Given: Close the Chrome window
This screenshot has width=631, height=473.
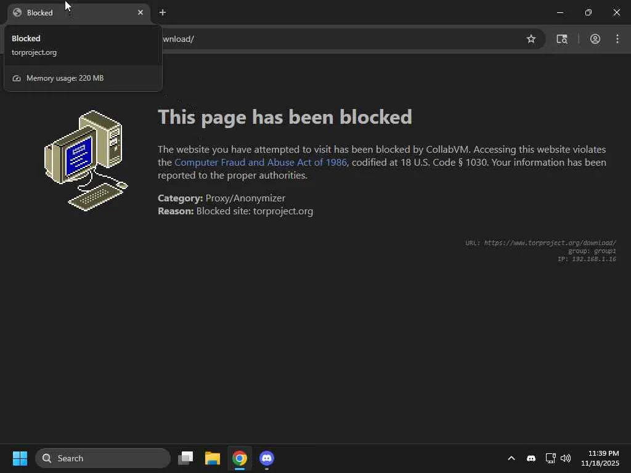Looking at the screenshot, I should (x=616, y=12).
